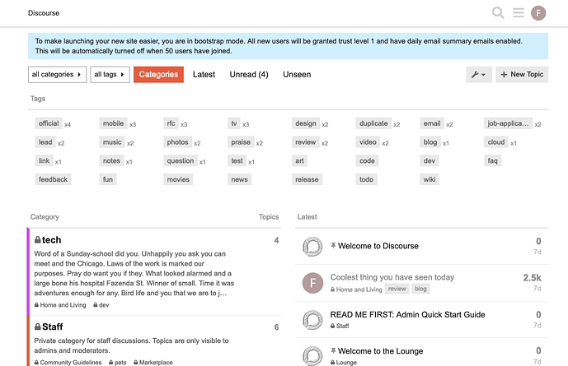Open pets subcategory under Staff
The image size is (568, 366).
click(x=117, y=362)
